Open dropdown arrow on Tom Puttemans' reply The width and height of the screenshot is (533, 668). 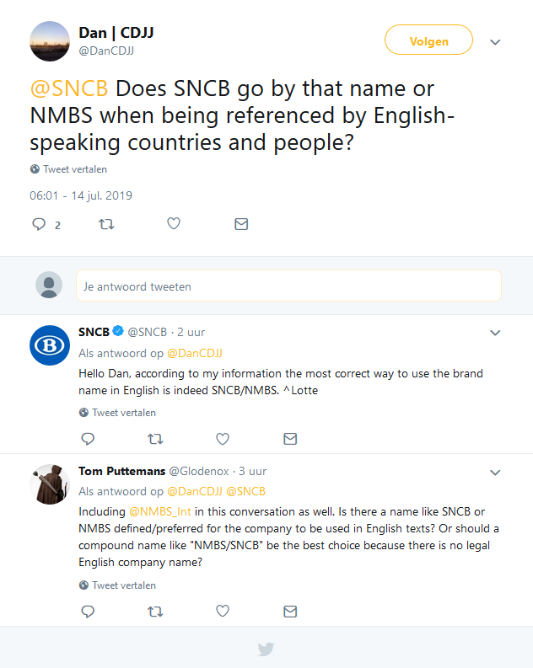tap(496, 472)
